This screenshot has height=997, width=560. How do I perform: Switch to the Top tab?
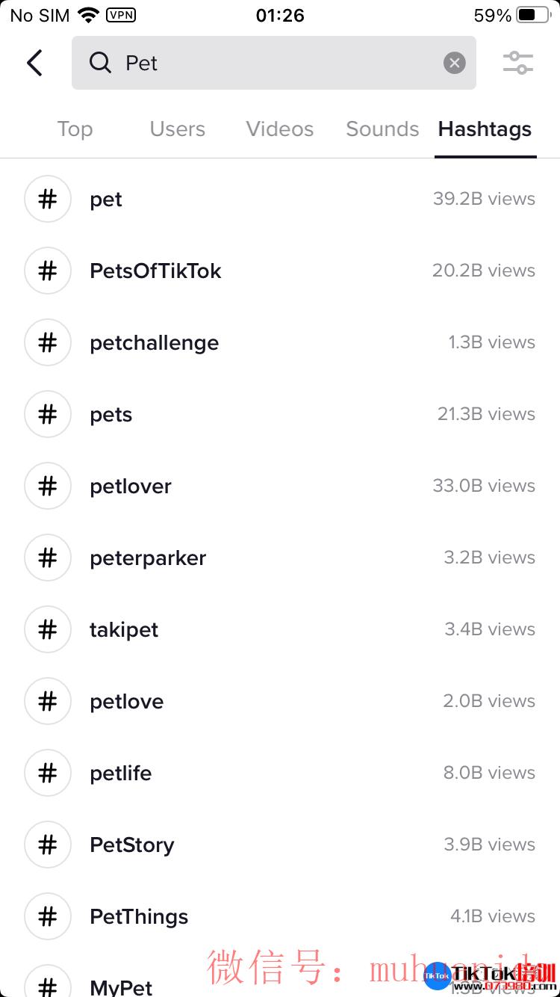click(x=75, y=129)
